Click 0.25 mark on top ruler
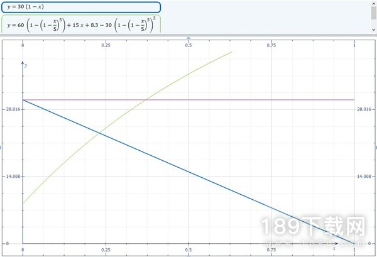The height and width of the screenshot is (257, 377). coord(106,45)
